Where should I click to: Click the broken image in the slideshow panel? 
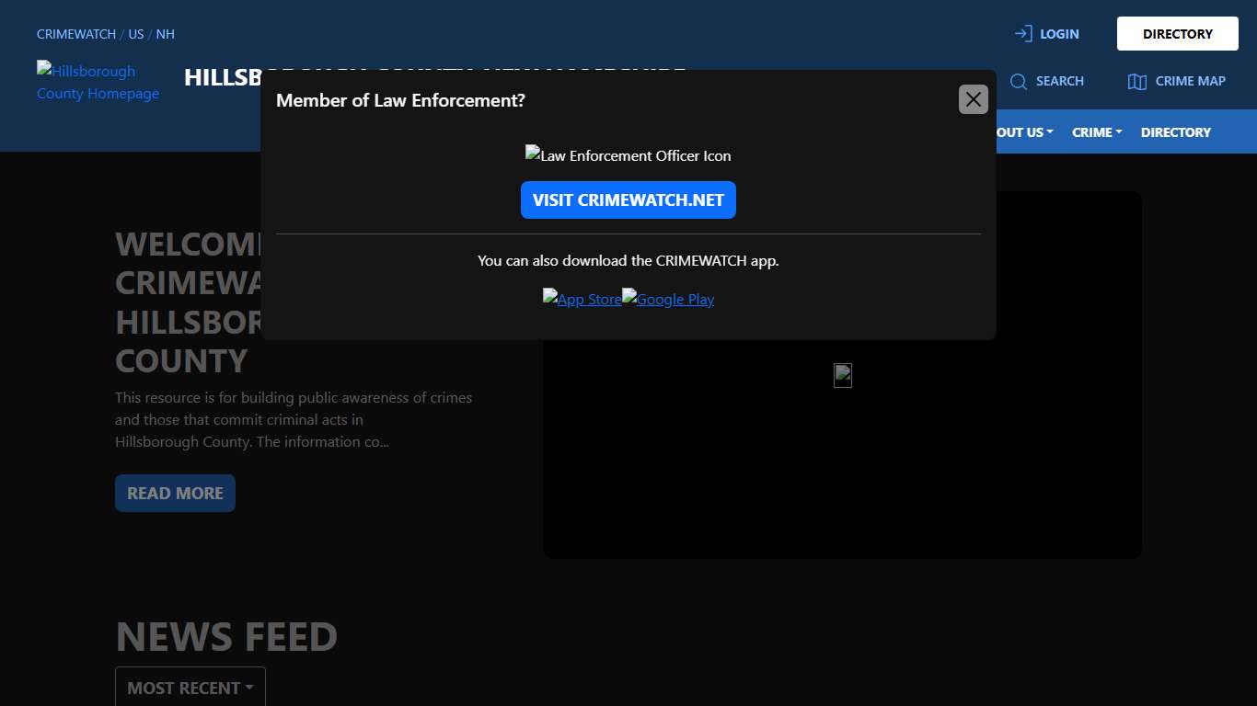pyautogui.click(x=842, y=375)
